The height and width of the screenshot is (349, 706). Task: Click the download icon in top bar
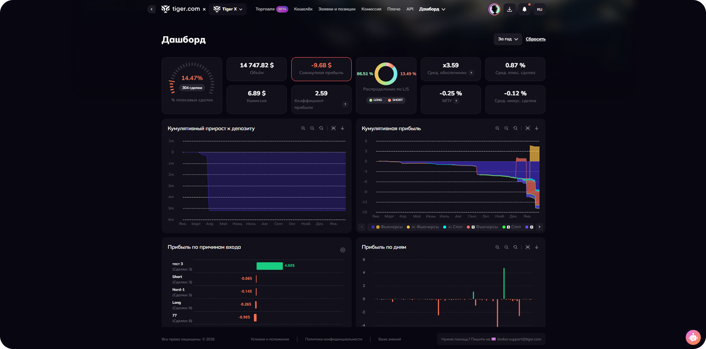pos(509,9)
